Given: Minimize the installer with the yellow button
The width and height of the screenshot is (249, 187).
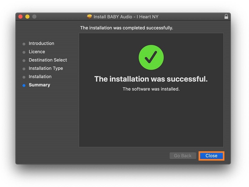Looking at the screenshot, I should point(27,17).
